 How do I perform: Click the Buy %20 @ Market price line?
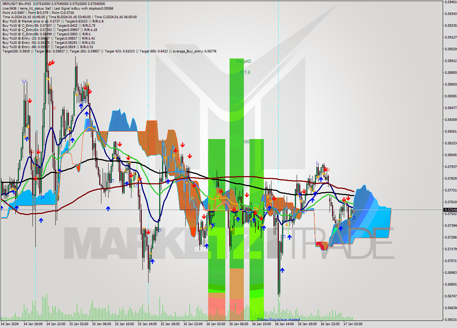(x=53, y=21)
